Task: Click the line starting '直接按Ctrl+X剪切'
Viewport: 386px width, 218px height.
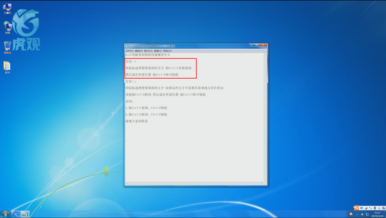Action: 166,94
